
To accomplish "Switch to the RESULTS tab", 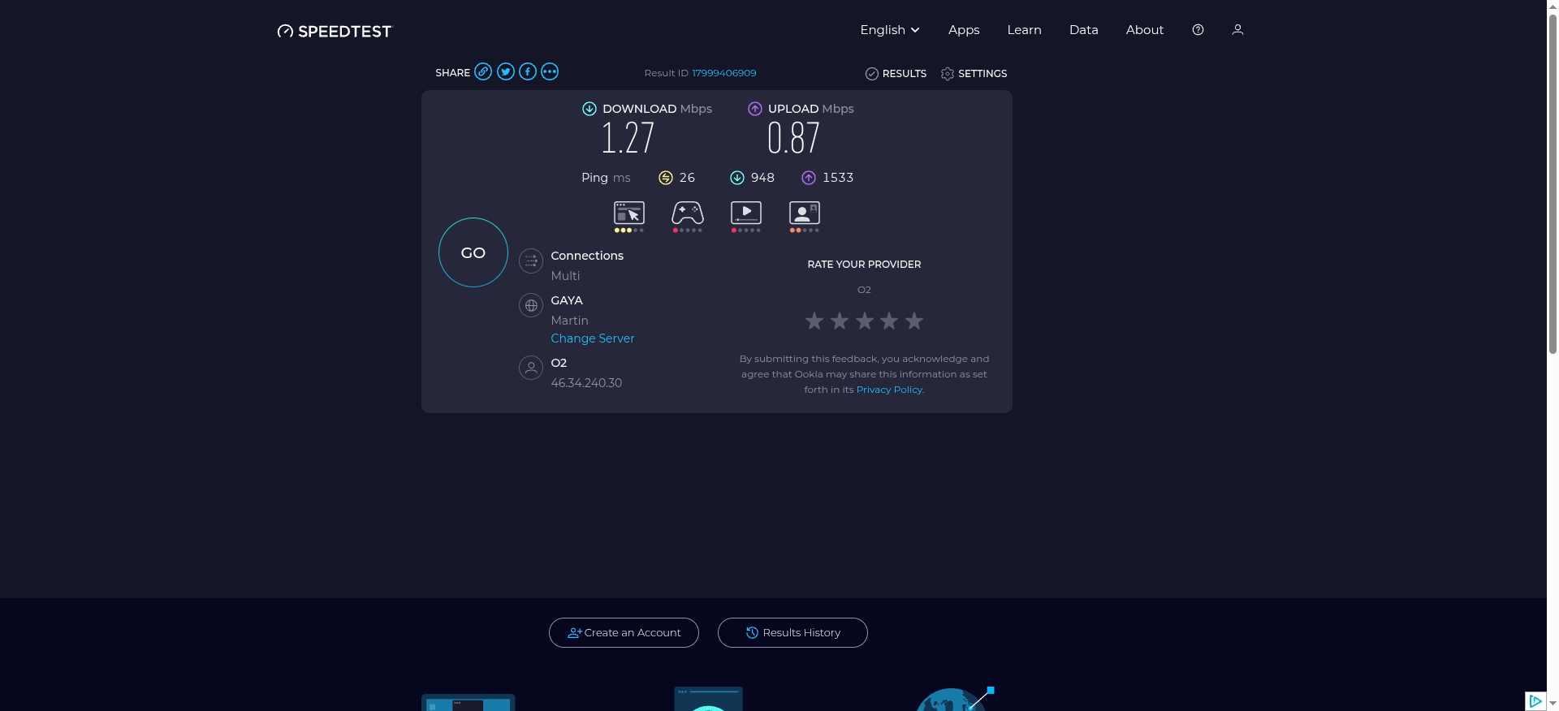I will click(896, 74).
